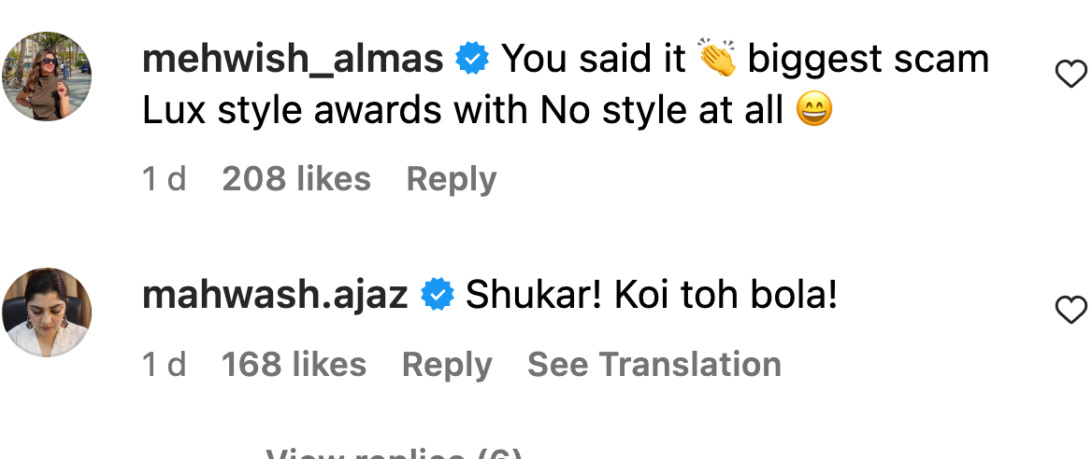Reply to mahwash.ajaz's comment
1092x459 pixels.
click(447, 365)
